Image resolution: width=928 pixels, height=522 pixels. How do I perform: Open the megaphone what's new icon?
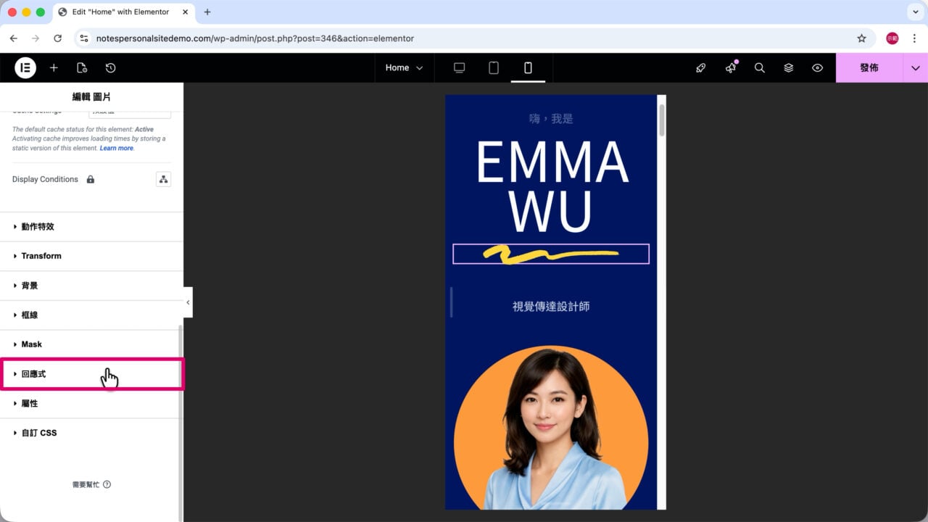730,67
